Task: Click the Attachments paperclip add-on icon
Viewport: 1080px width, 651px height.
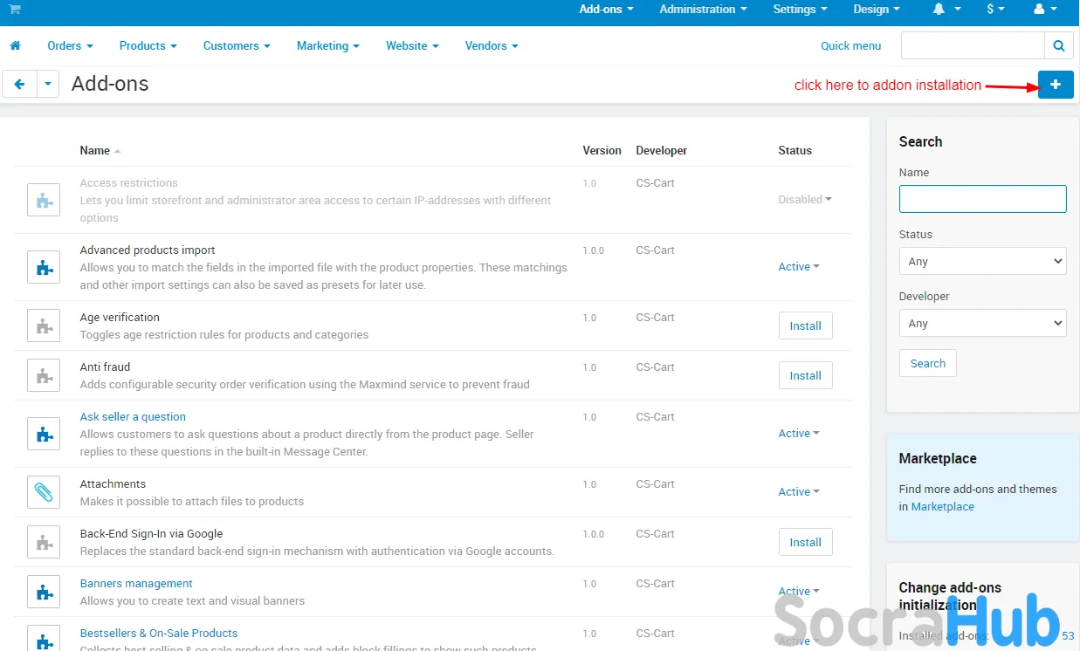Action: (x=44, y=492)
